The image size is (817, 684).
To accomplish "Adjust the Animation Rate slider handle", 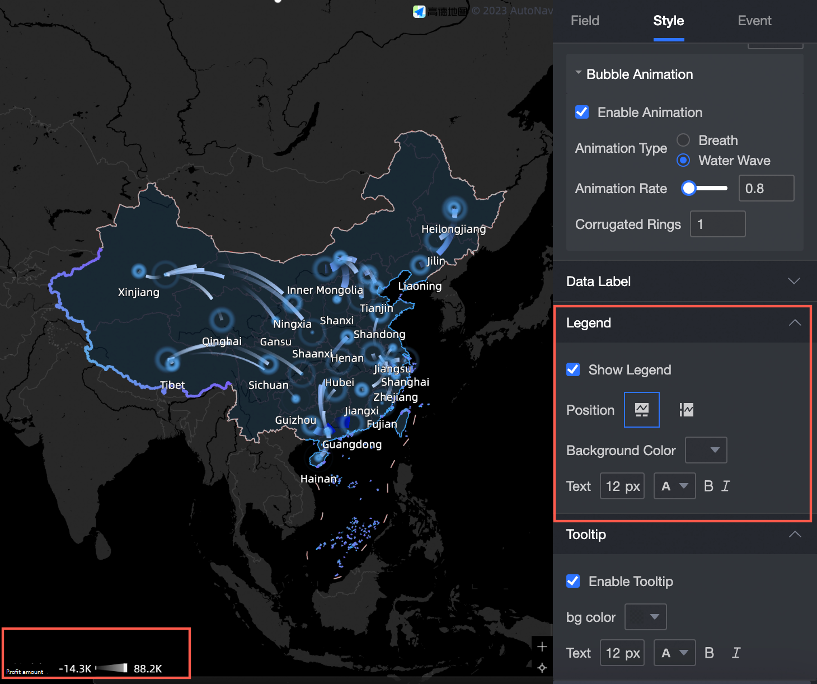I will pyautogui.click(x=689, y=188).
